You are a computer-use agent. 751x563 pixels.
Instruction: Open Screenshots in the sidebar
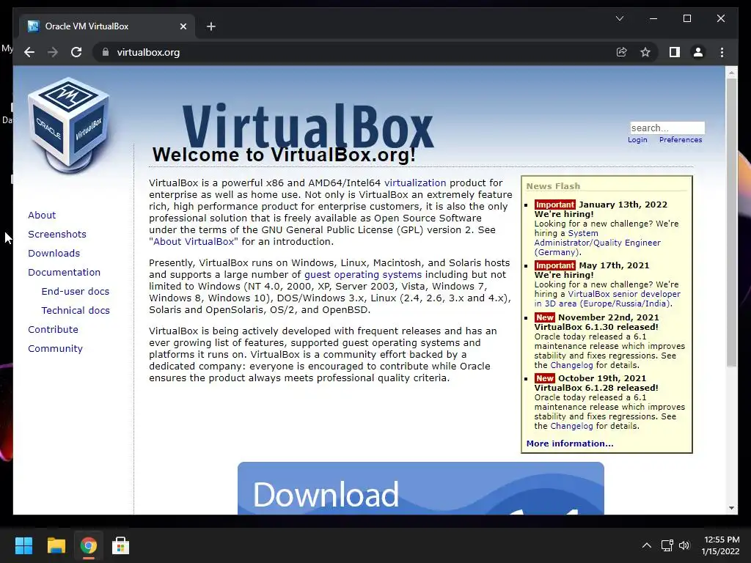(57, 234)
